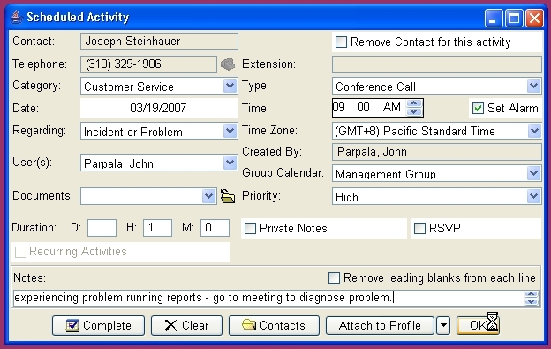Click the Created By field showing Parpala, John

coord(437,152)
